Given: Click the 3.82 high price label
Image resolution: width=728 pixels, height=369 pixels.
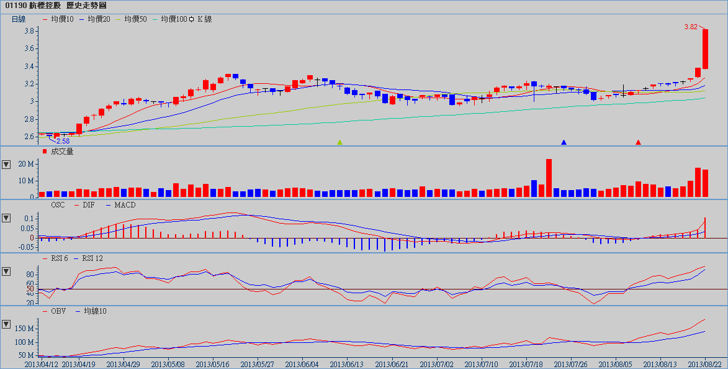Looking at the screenshot, I should 690,27.
